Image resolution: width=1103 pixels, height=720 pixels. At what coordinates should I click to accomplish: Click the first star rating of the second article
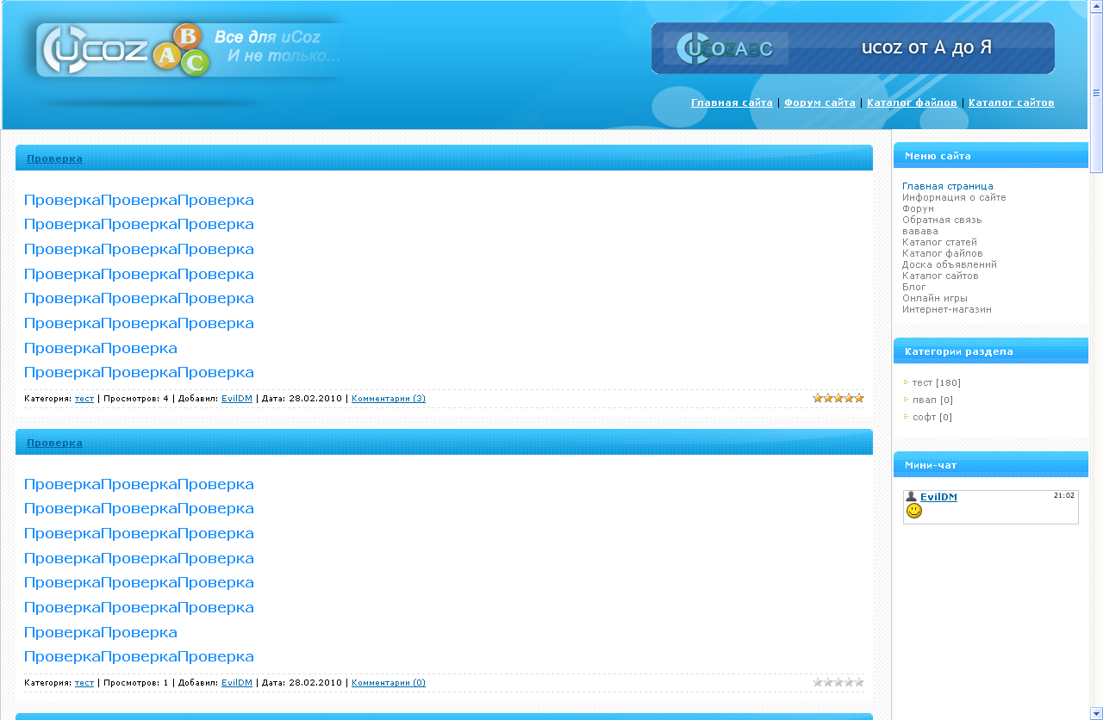coord(817,681)
